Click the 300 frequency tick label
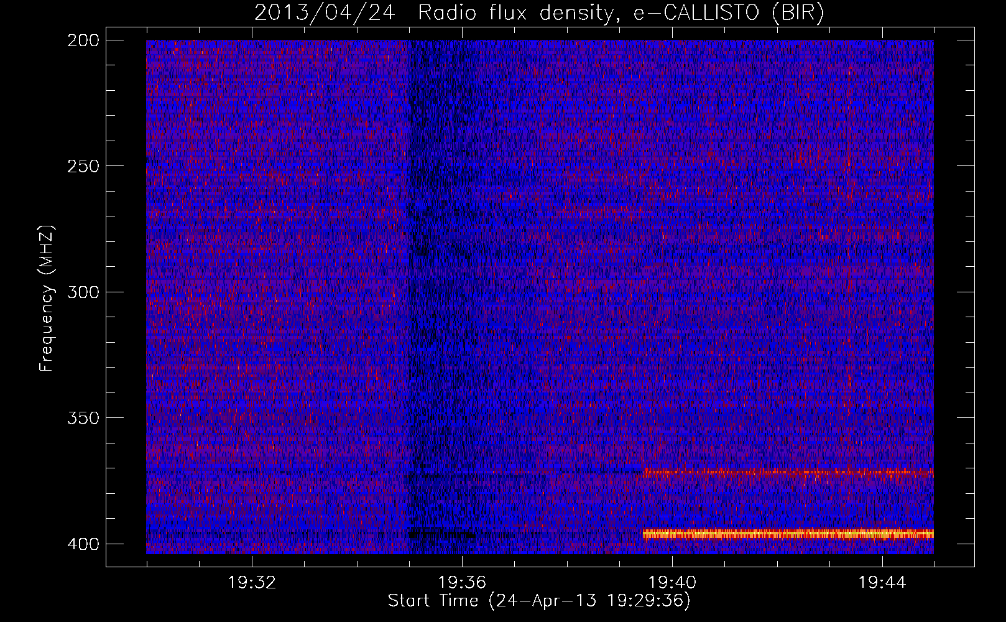The height and width of the screenshot is (622, 1006). click(83, 292)
